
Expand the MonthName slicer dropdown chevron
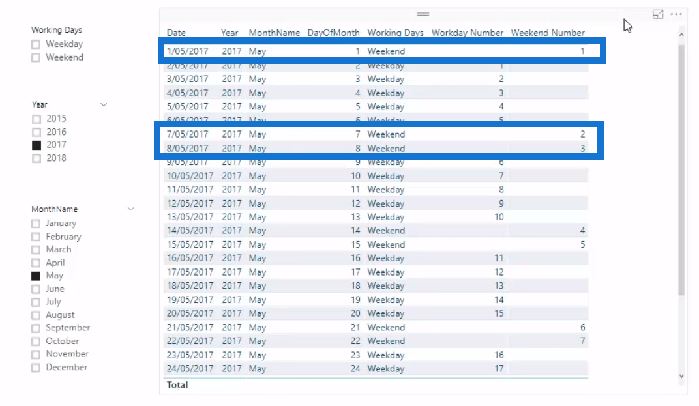coord(130,209)
